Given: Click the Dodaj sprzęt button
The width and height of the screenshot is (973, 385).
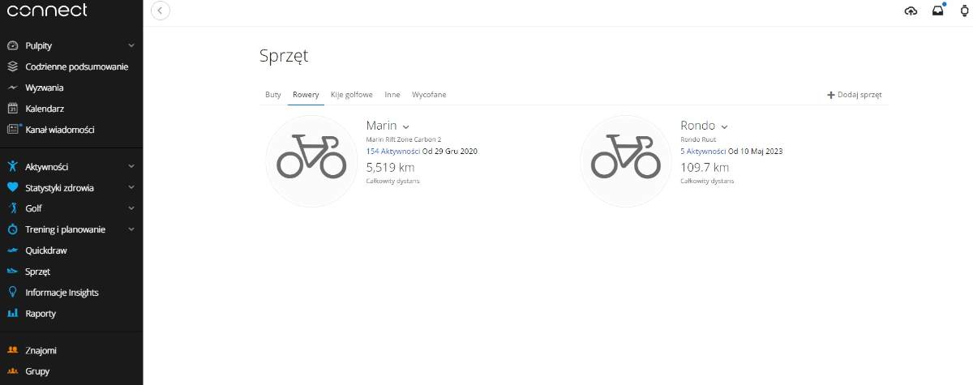Looking at the screenshot, I should coord(855,95).
